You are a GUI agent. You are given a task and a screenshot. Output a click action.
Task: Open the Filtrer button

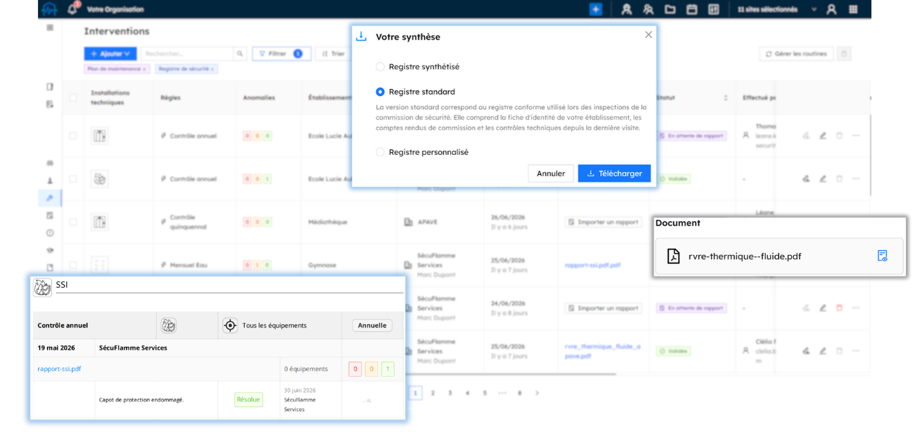[x=281, y=53]
